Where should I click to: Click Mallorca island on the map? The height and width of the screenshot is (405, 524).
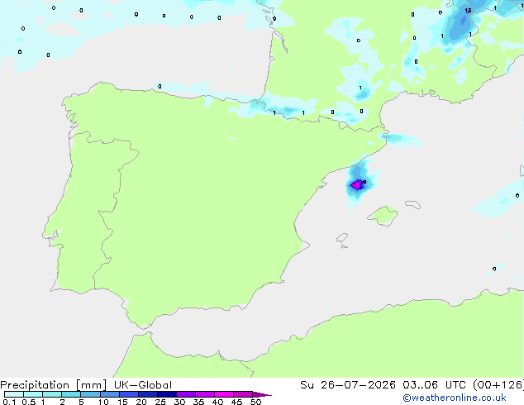[x=383, y=216]
